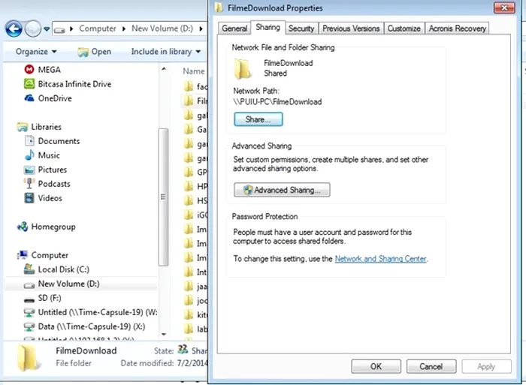
Task: Open the Network and Sharing Center link
Action: [x=380, y=259]
